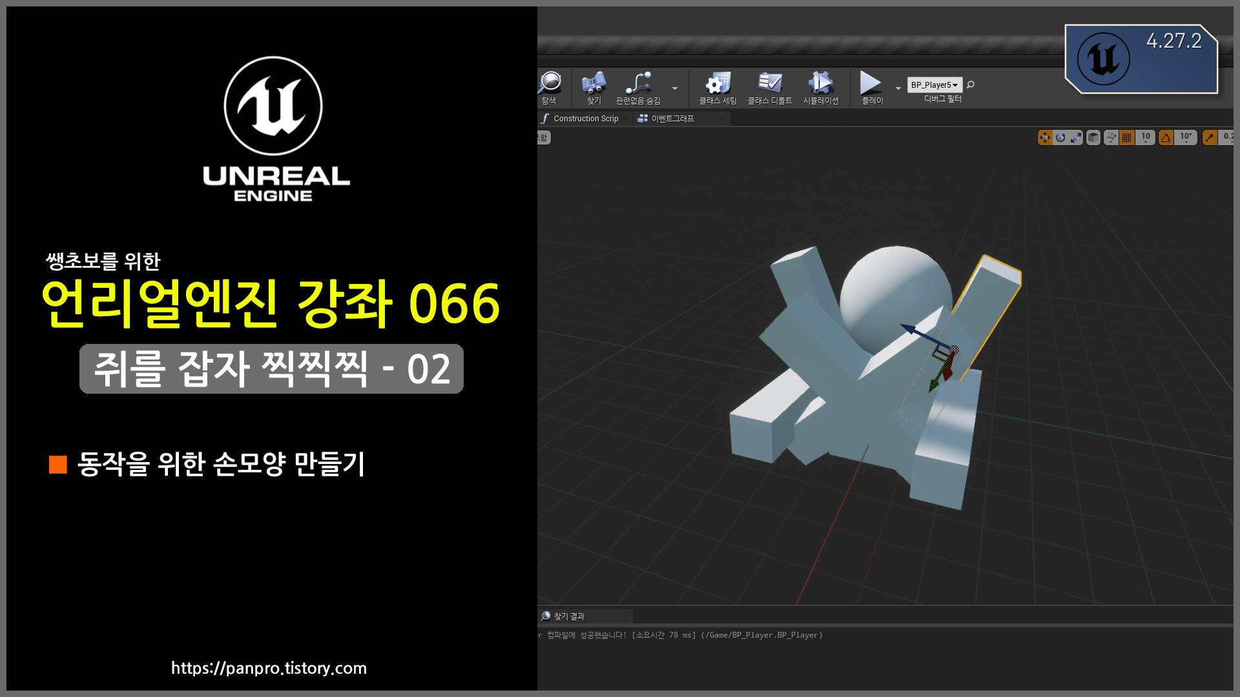Open the BP_Player5 debug filter dropdown
Image resolution: width=1240 pixels, height=697 pixels.
point(934,85)
